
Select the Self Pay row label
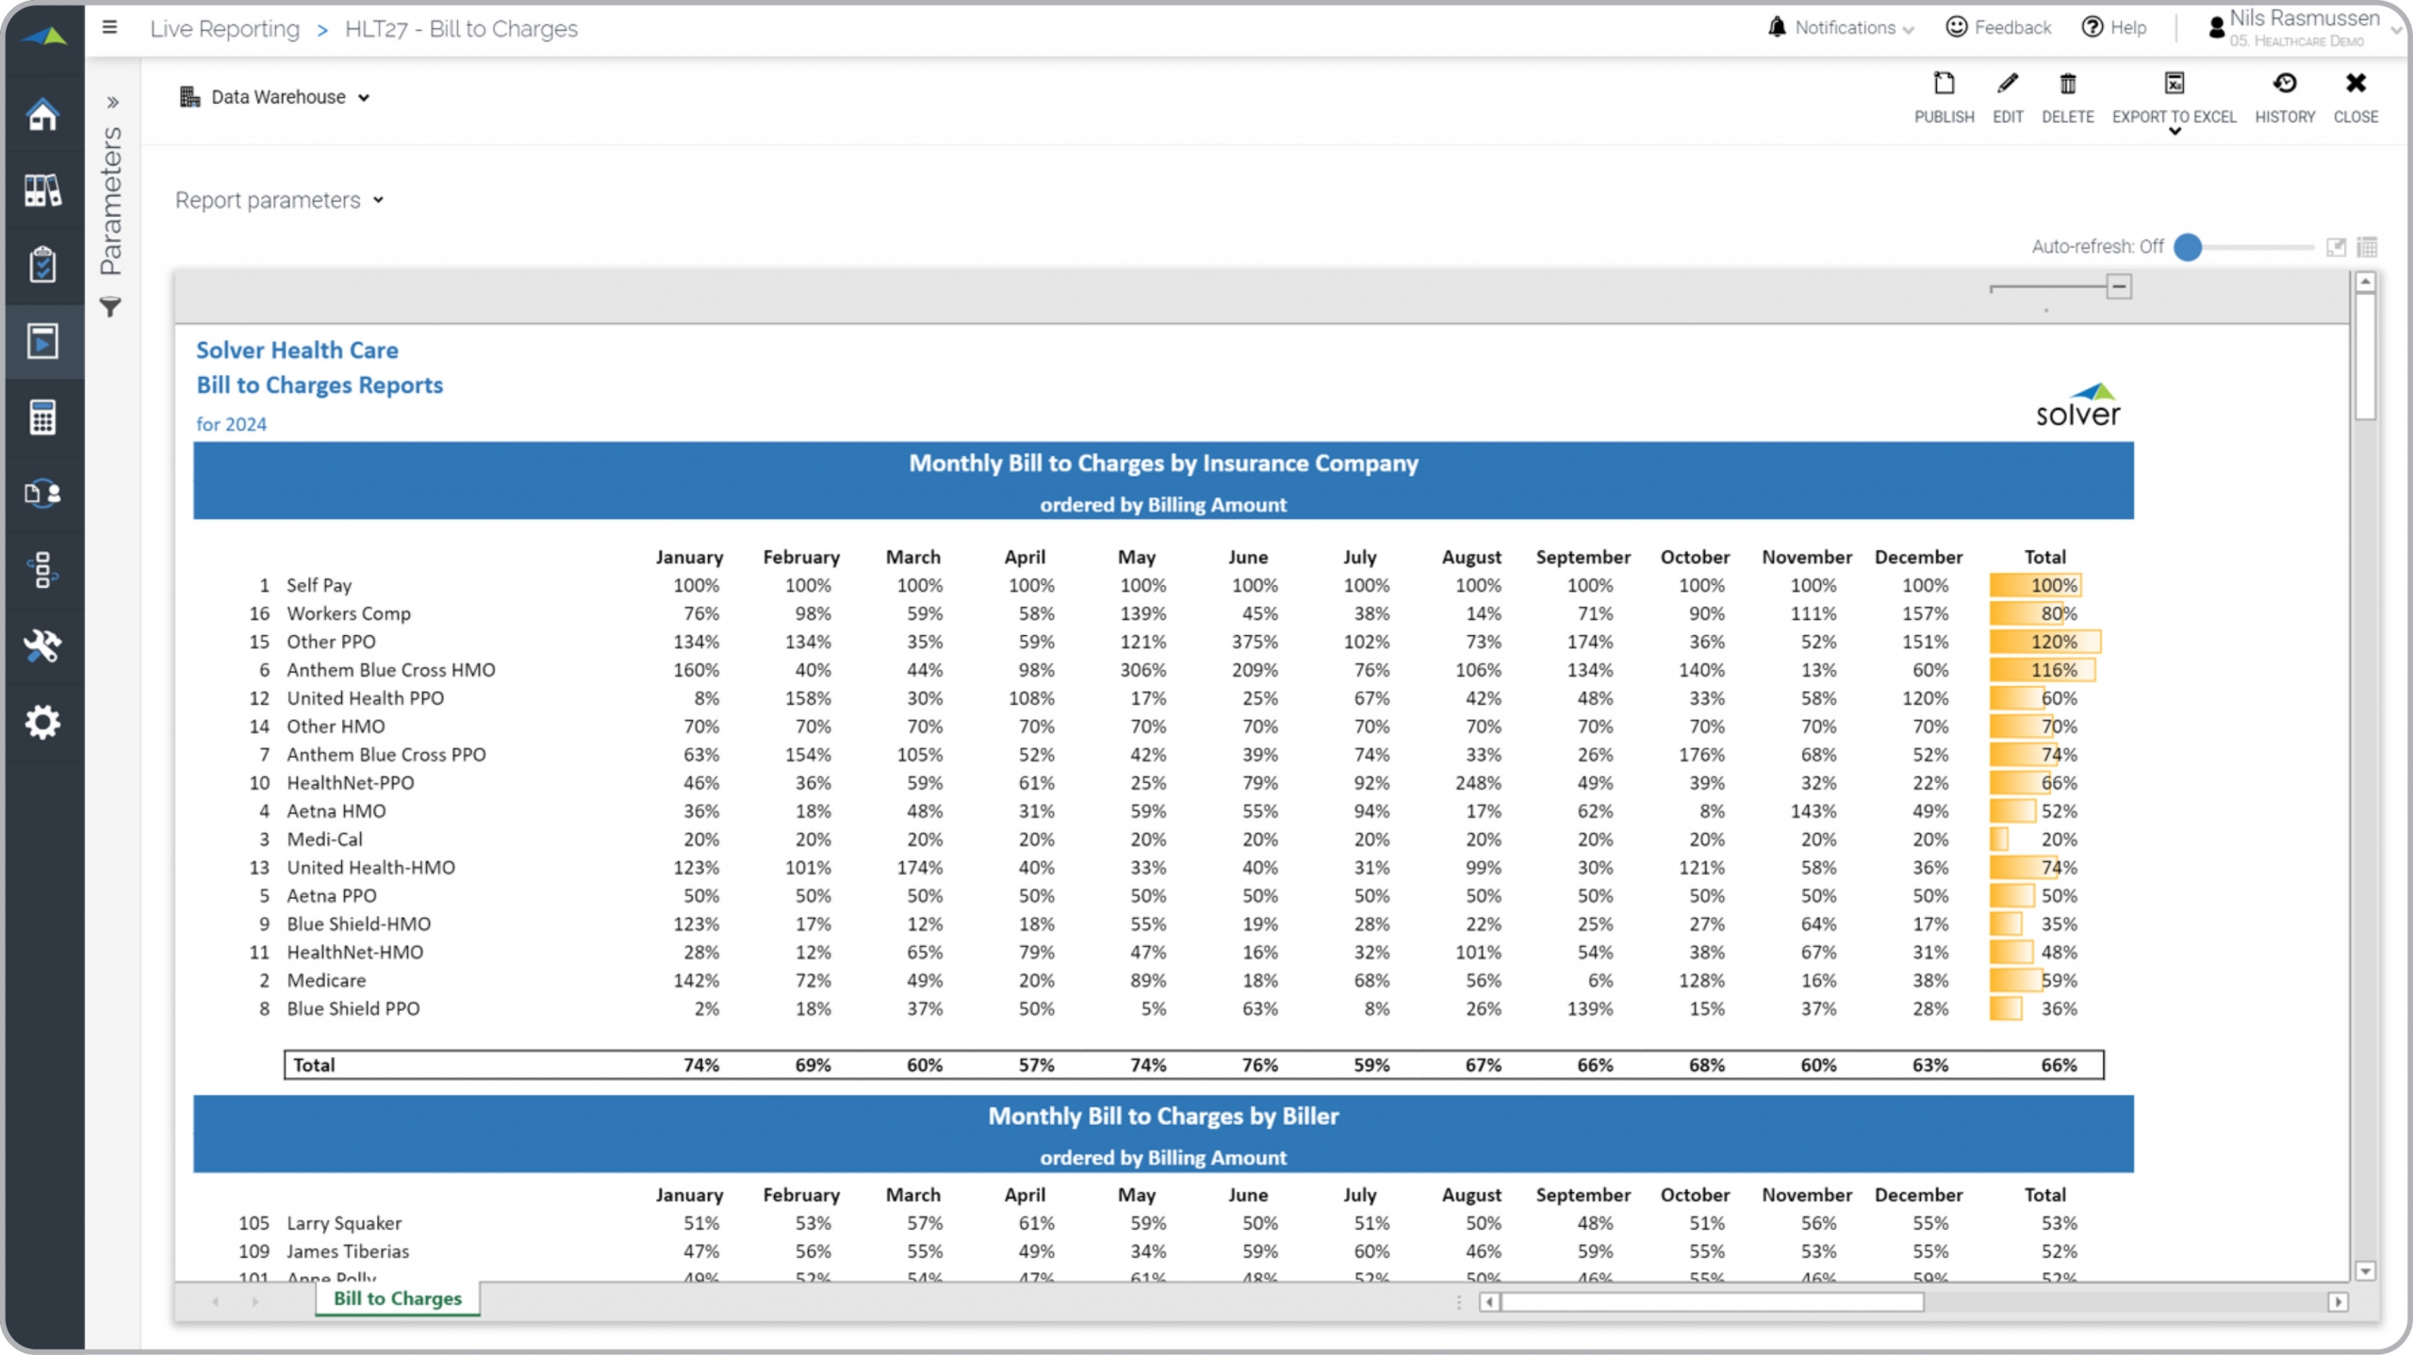click(x=319, y=585)
